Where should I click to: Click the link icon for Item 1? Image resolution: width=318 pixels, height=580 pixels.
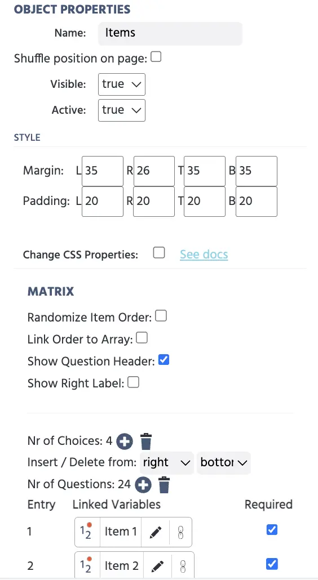180,532
